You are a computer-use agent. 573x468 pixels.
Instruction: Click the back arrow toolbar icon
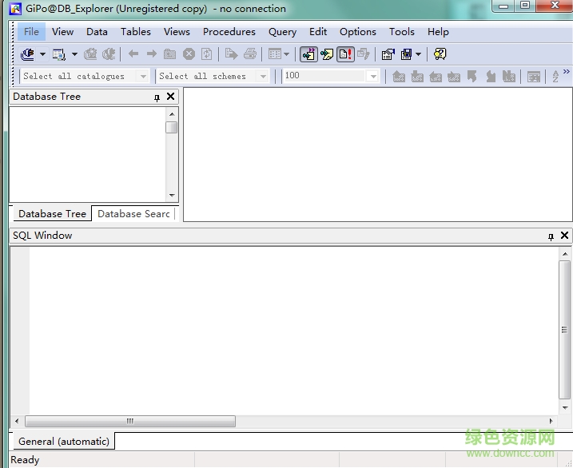pos(133,54)
